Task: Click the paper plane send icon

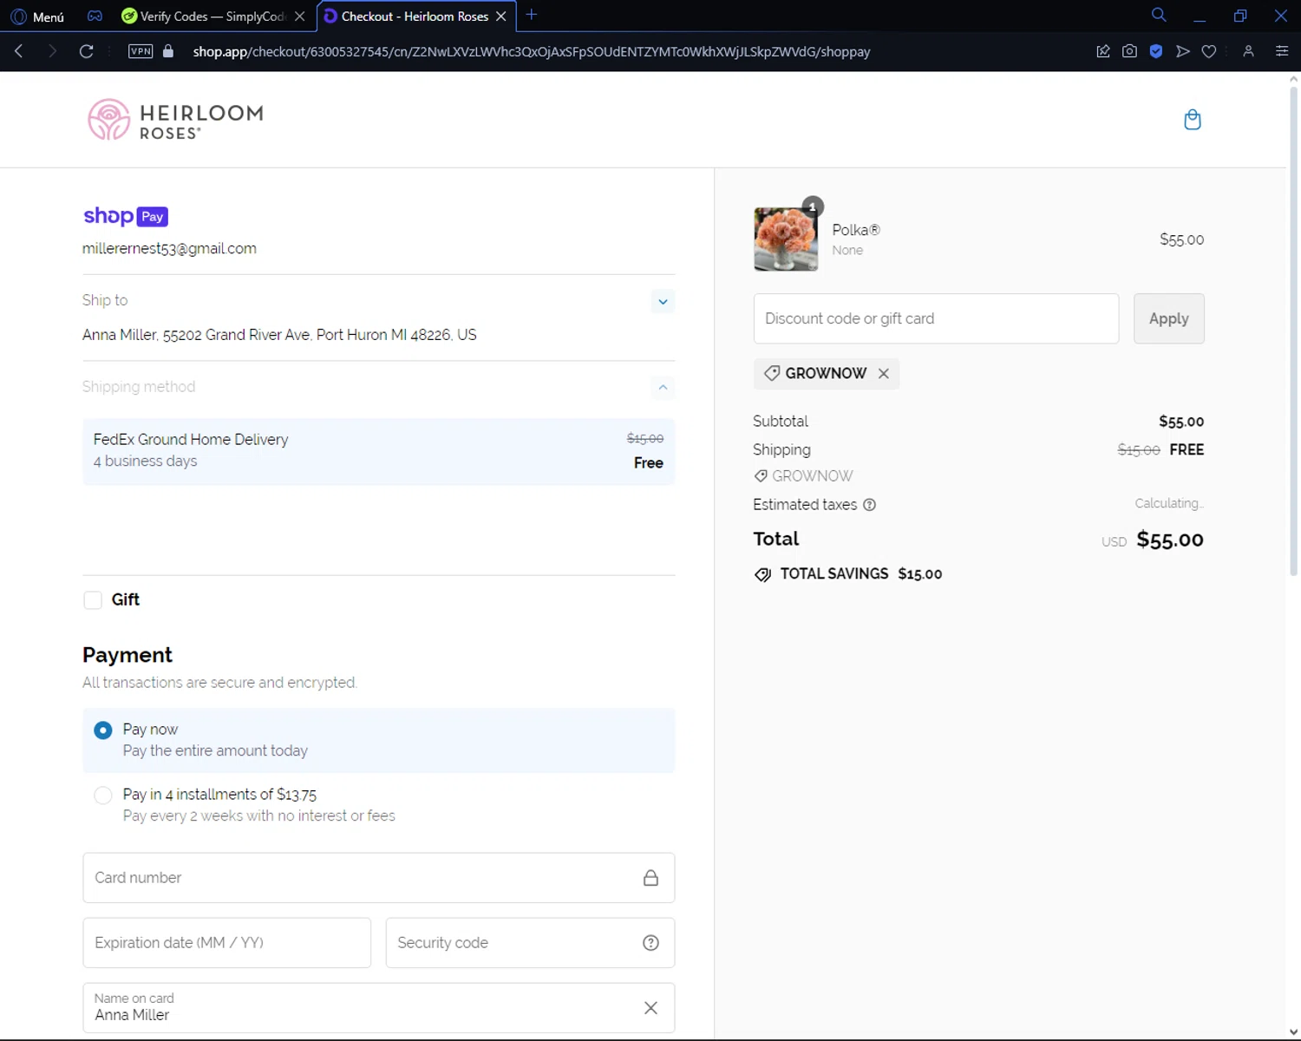Action: click(1182, 51)
